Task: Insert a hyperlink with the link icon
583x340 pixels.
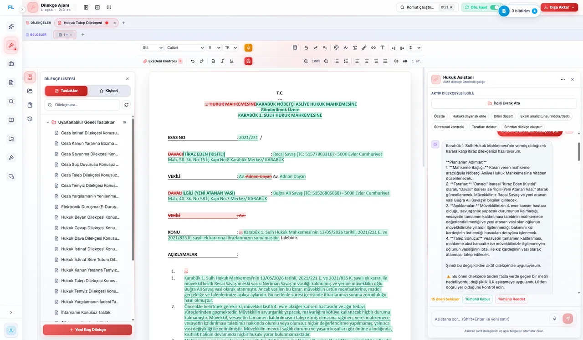Action: (x=373, y=48)
